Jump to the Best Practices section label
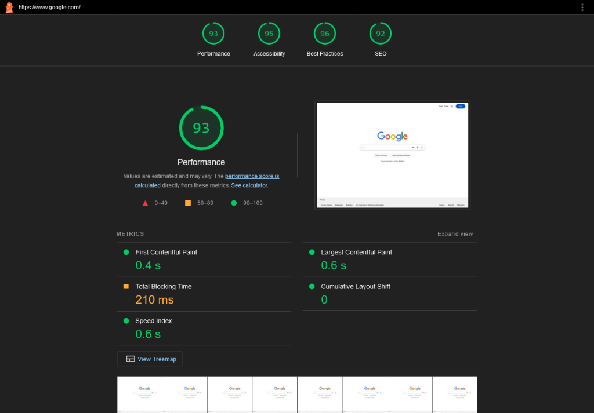Image resolution: width=594 pixels, height=413 pixels. point(325,54)
